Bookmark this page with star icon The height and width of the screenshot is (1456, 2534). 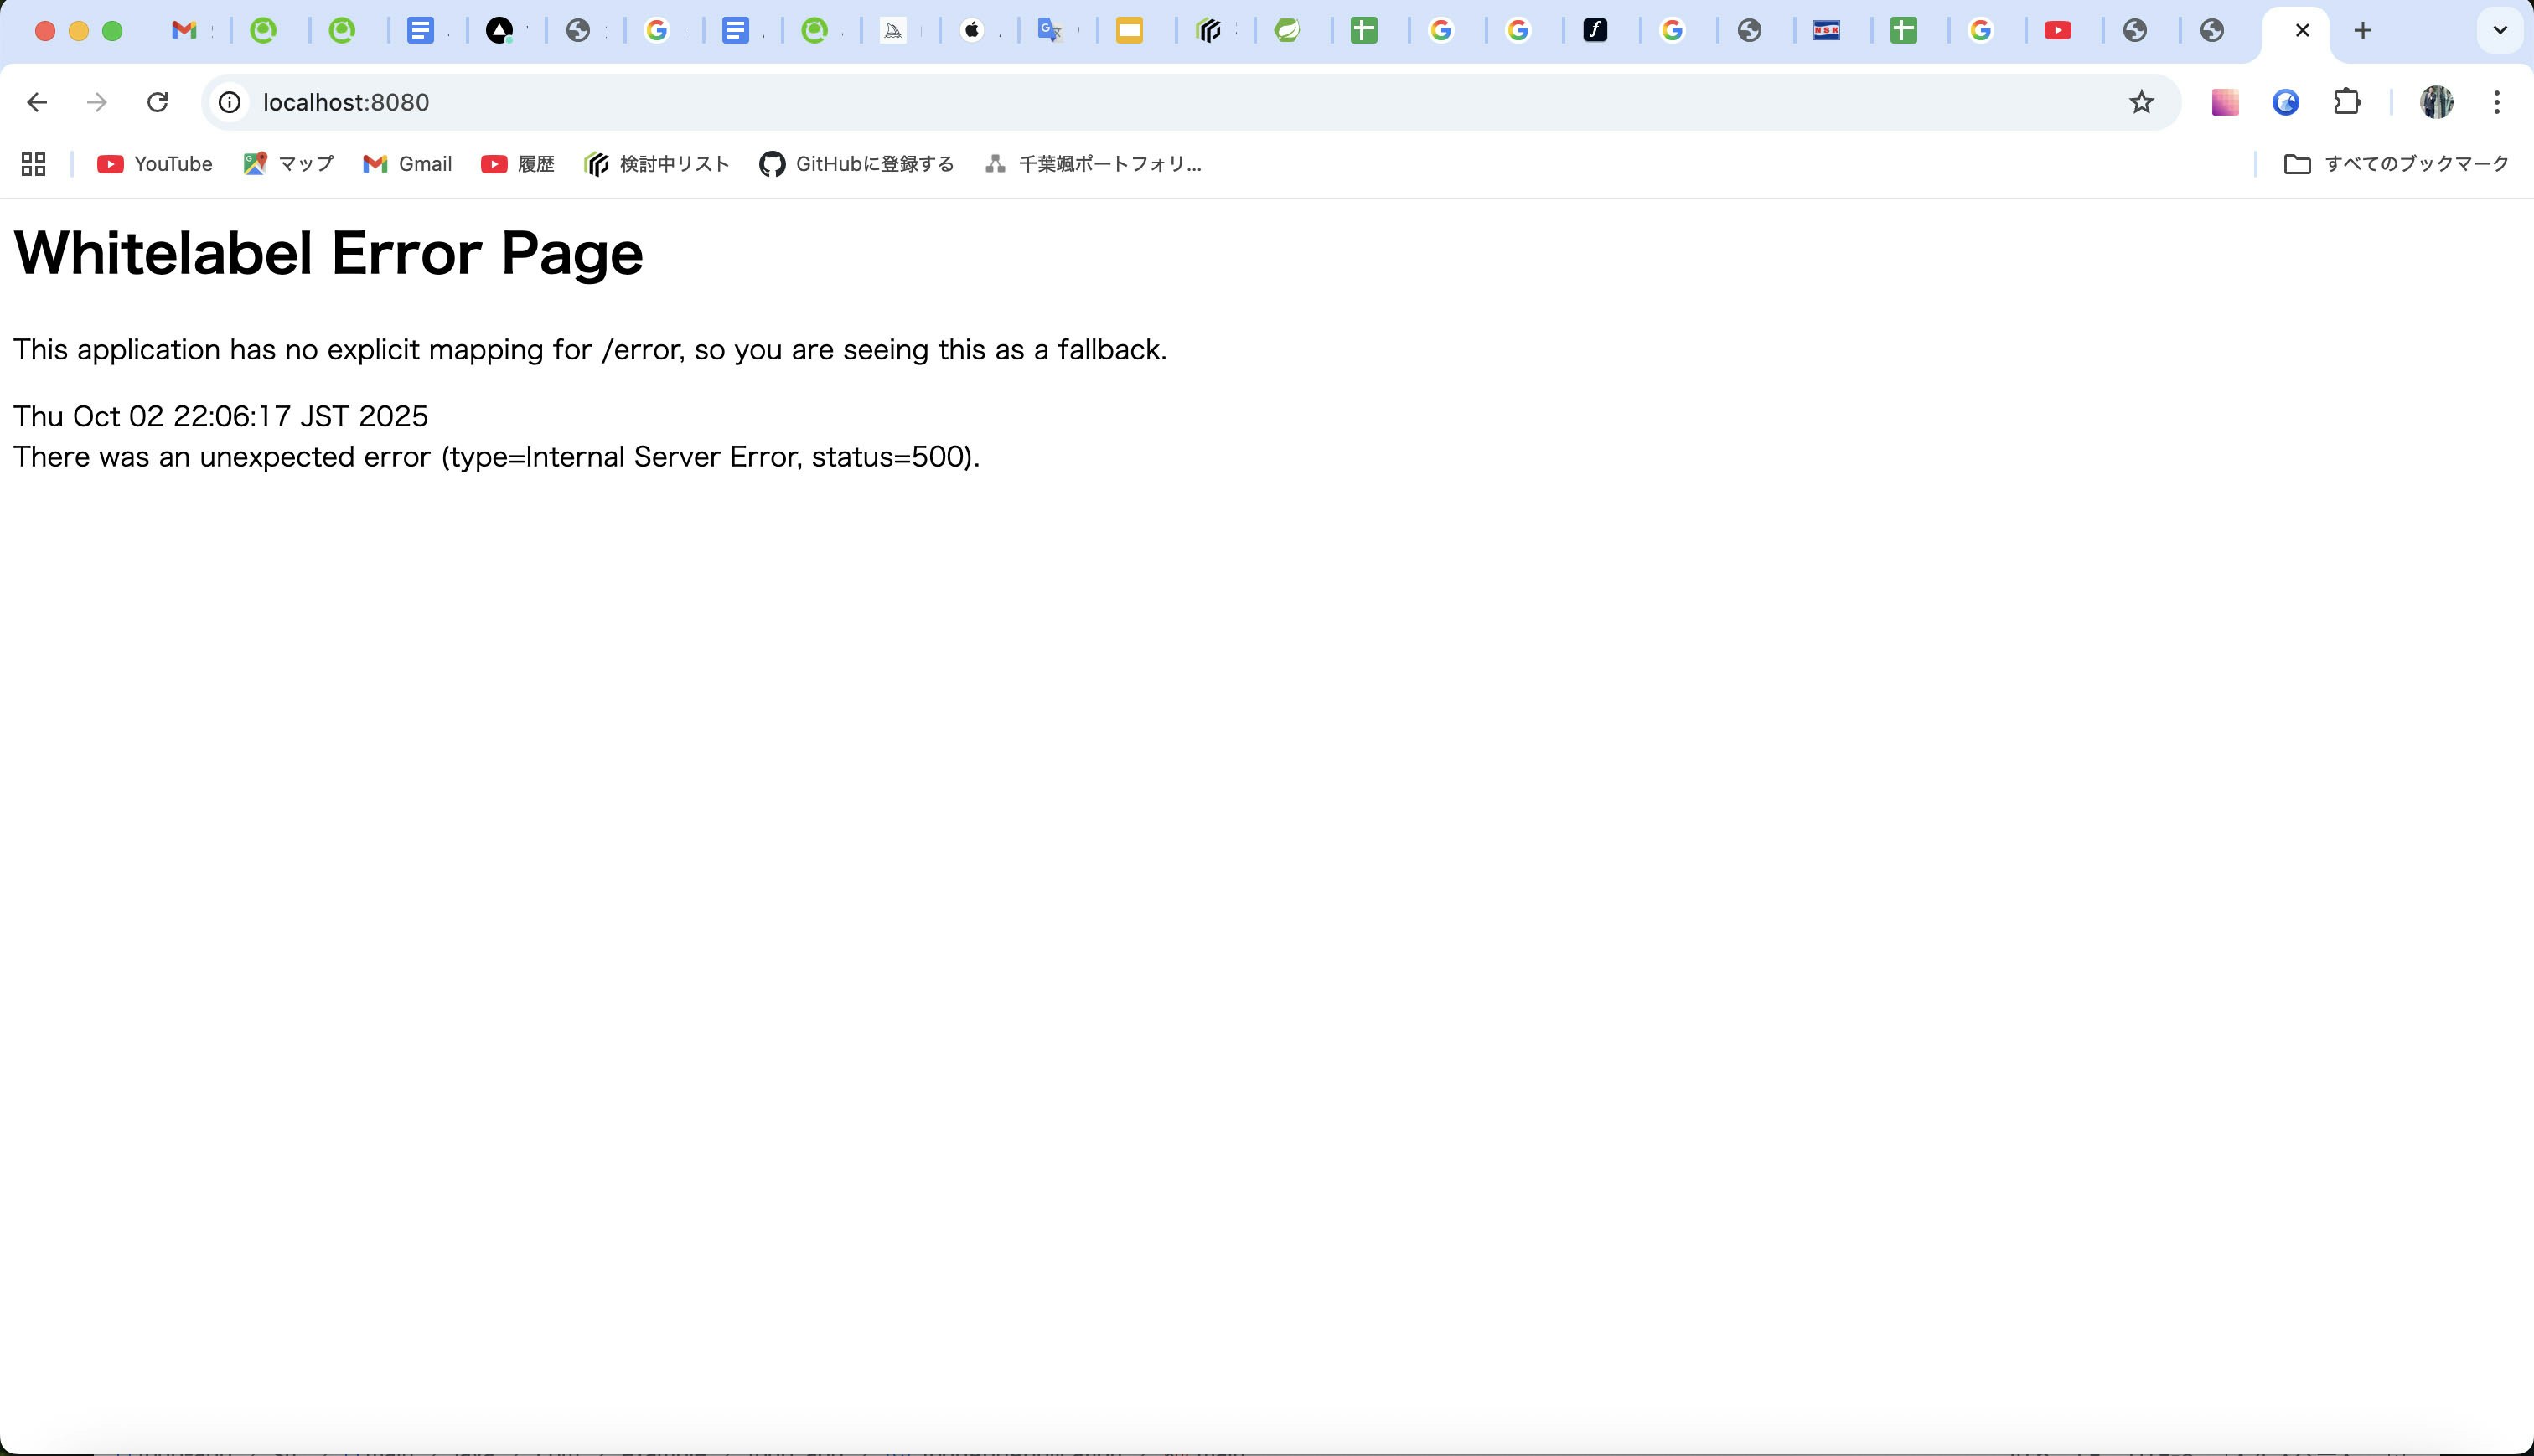click(x=2141, y=102)
